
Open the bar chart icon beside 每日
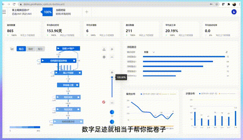point(12,49)
